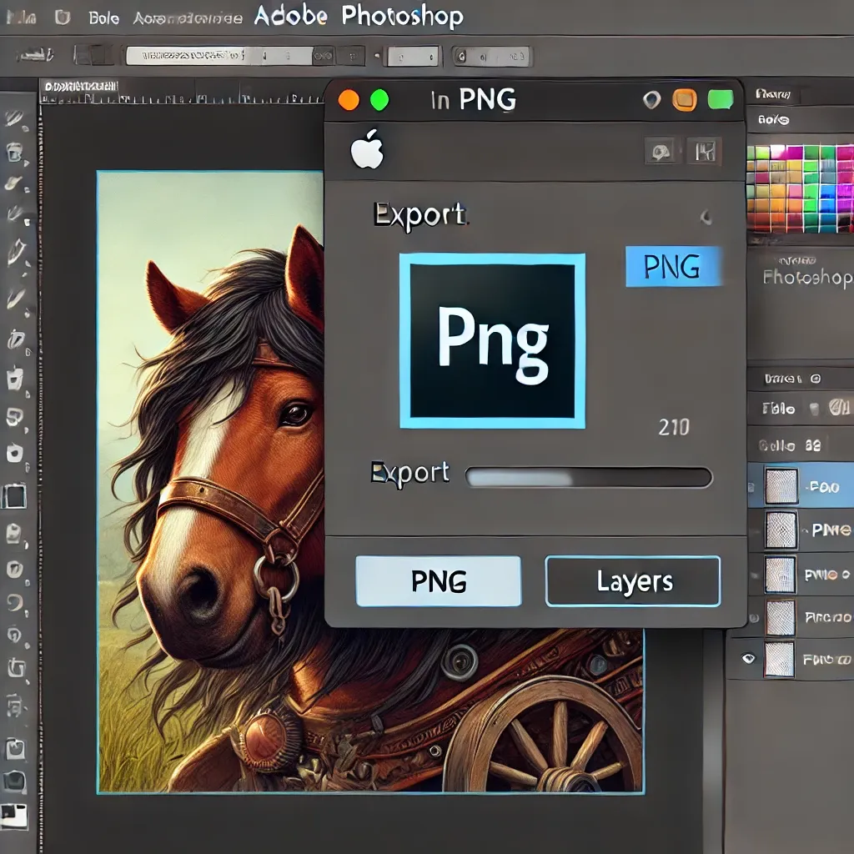The width and height of the screenshot is (854, 854).
Task: Click the rightmost grey field in the options bar
Action: pos(491,56)
